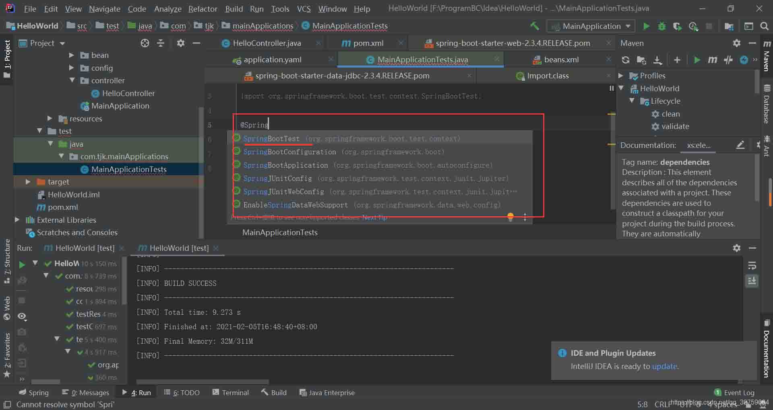Expand the config folder
Screen dimensions: 773x410
click(71, 68)
